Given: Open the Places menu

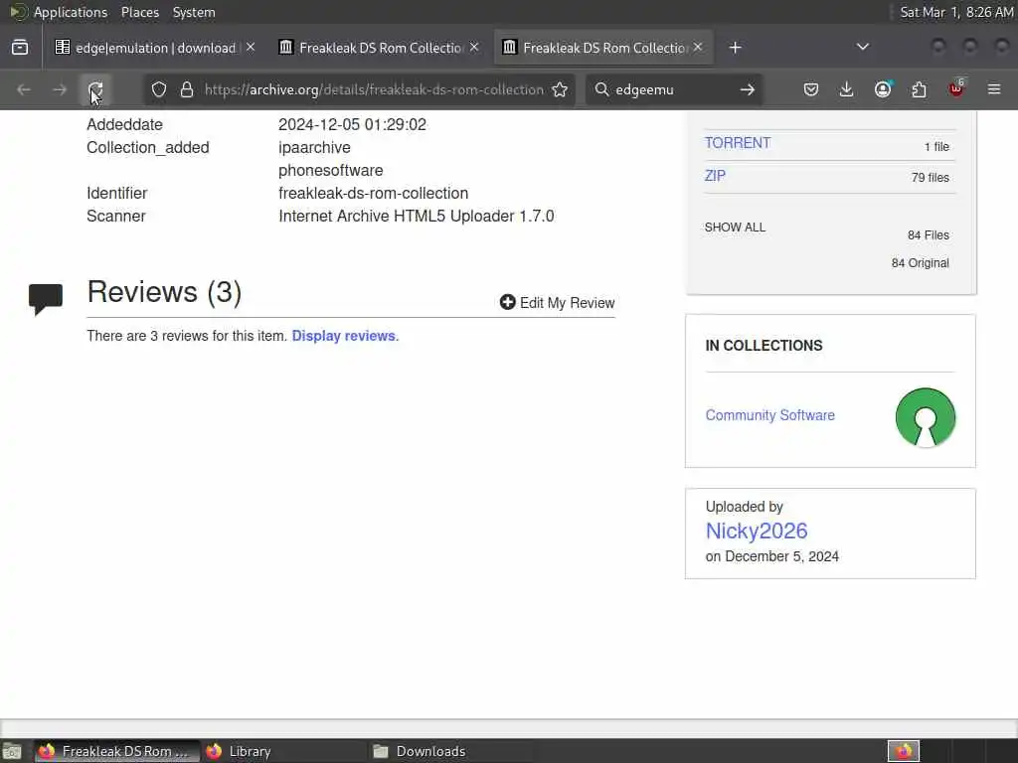Looking at the screenshot, I should (x=139, y=12).
